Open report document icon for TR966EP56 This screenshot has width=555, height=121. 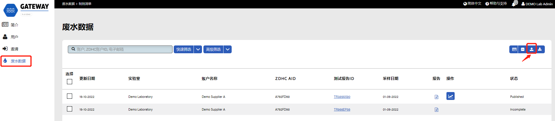[436, 110]
